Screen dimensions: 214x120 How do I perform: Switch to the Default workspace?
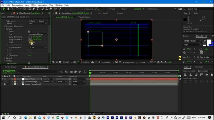pos(112,9)
